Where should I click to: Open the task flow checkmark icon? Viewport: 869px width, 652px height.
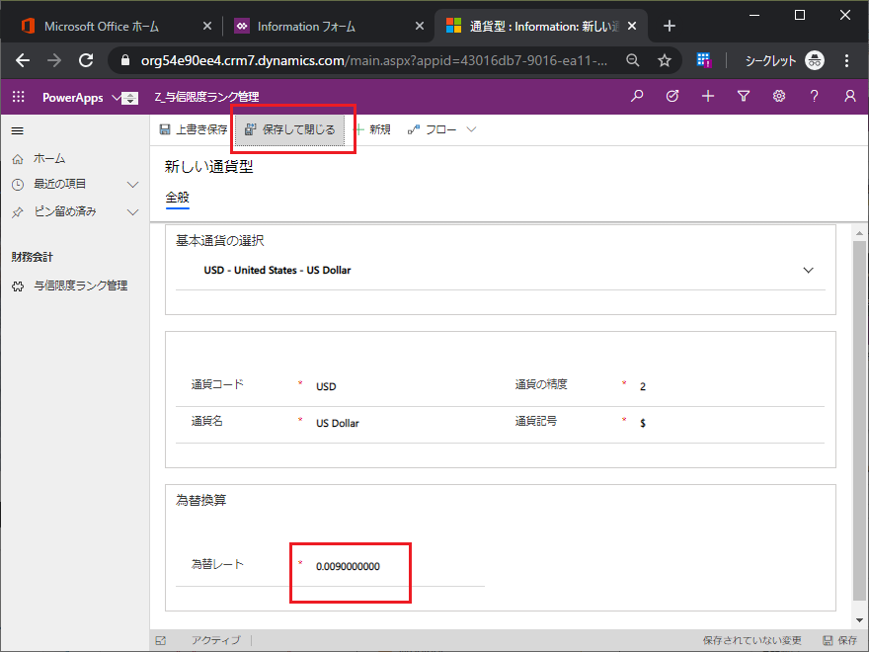click(x=672, y=97)
